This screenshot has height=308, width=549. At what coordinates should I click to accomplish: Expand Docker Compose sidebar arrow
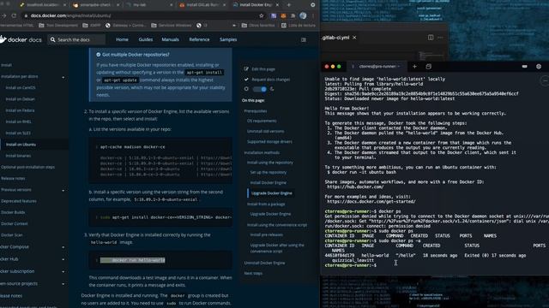63,247
